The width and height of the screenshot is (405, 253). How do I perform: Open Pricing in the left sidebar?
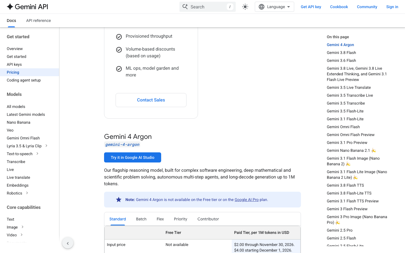(x=30, y=72)
